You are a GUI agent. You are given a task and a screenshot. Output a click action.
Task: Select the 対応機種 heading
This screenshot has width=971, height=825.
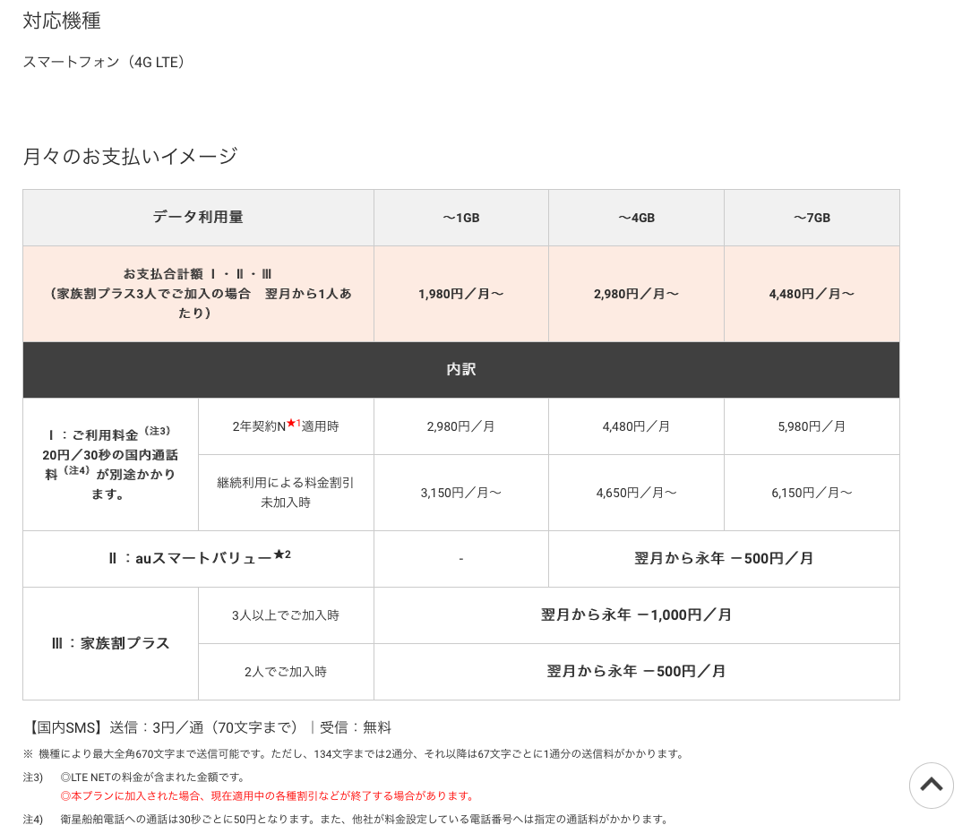tap(61, 21)
